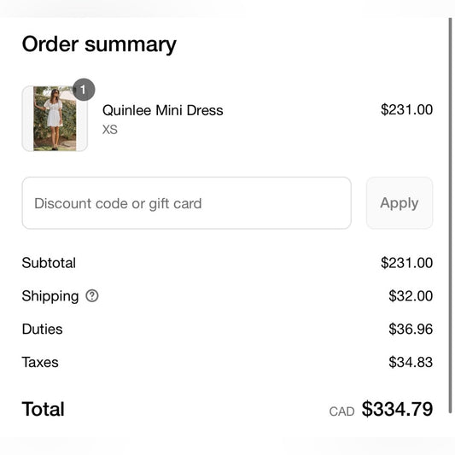Click the total amount CAD $334.79
Image resolution: width=455 pixels, height=455 pixels.
point(381,409)
